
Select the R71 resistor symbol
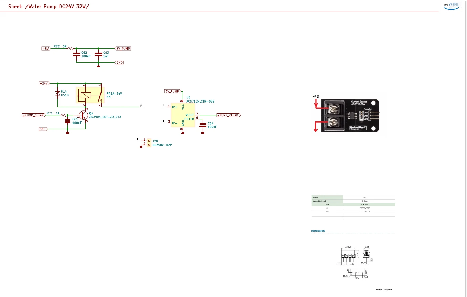point(64,115)
